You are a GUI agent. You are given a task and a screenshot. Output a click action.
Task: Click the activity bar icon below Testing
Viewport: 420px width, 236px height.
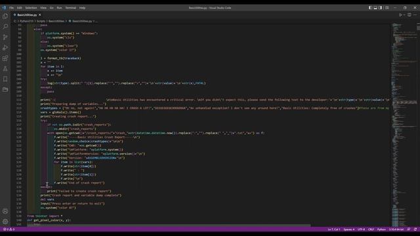tap(5, 79)
